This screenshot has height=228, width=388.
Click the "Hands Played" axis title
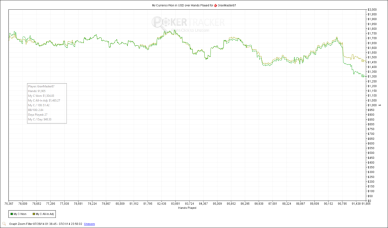click(x=187, y=208)
